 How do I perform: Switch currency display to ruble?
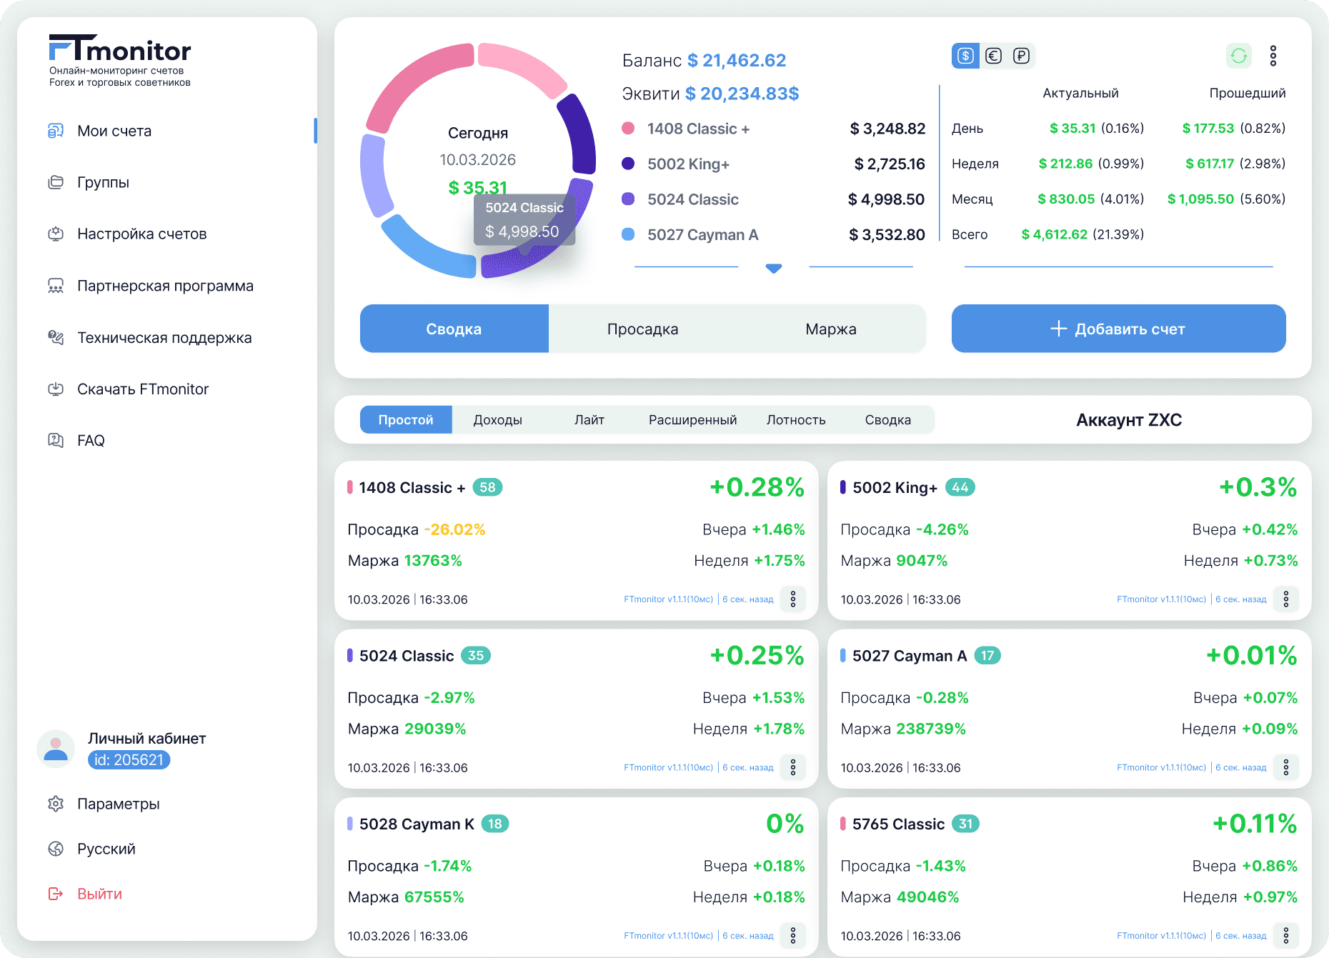(1021, 56)
